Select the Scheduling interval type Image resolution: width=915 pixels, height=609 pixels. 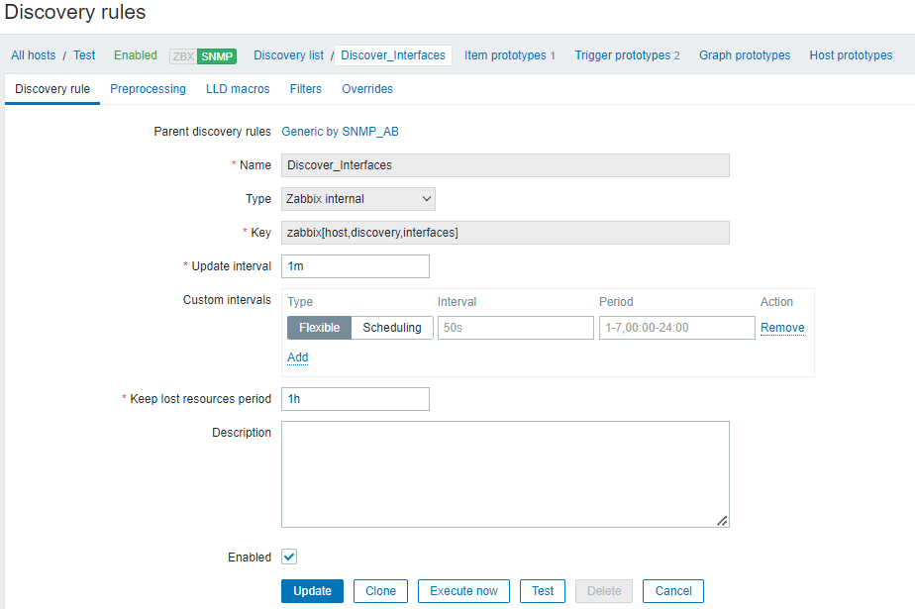click(x=391, y=328)
